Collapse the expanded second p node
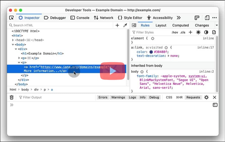225x142 pixels. (19, 62)
